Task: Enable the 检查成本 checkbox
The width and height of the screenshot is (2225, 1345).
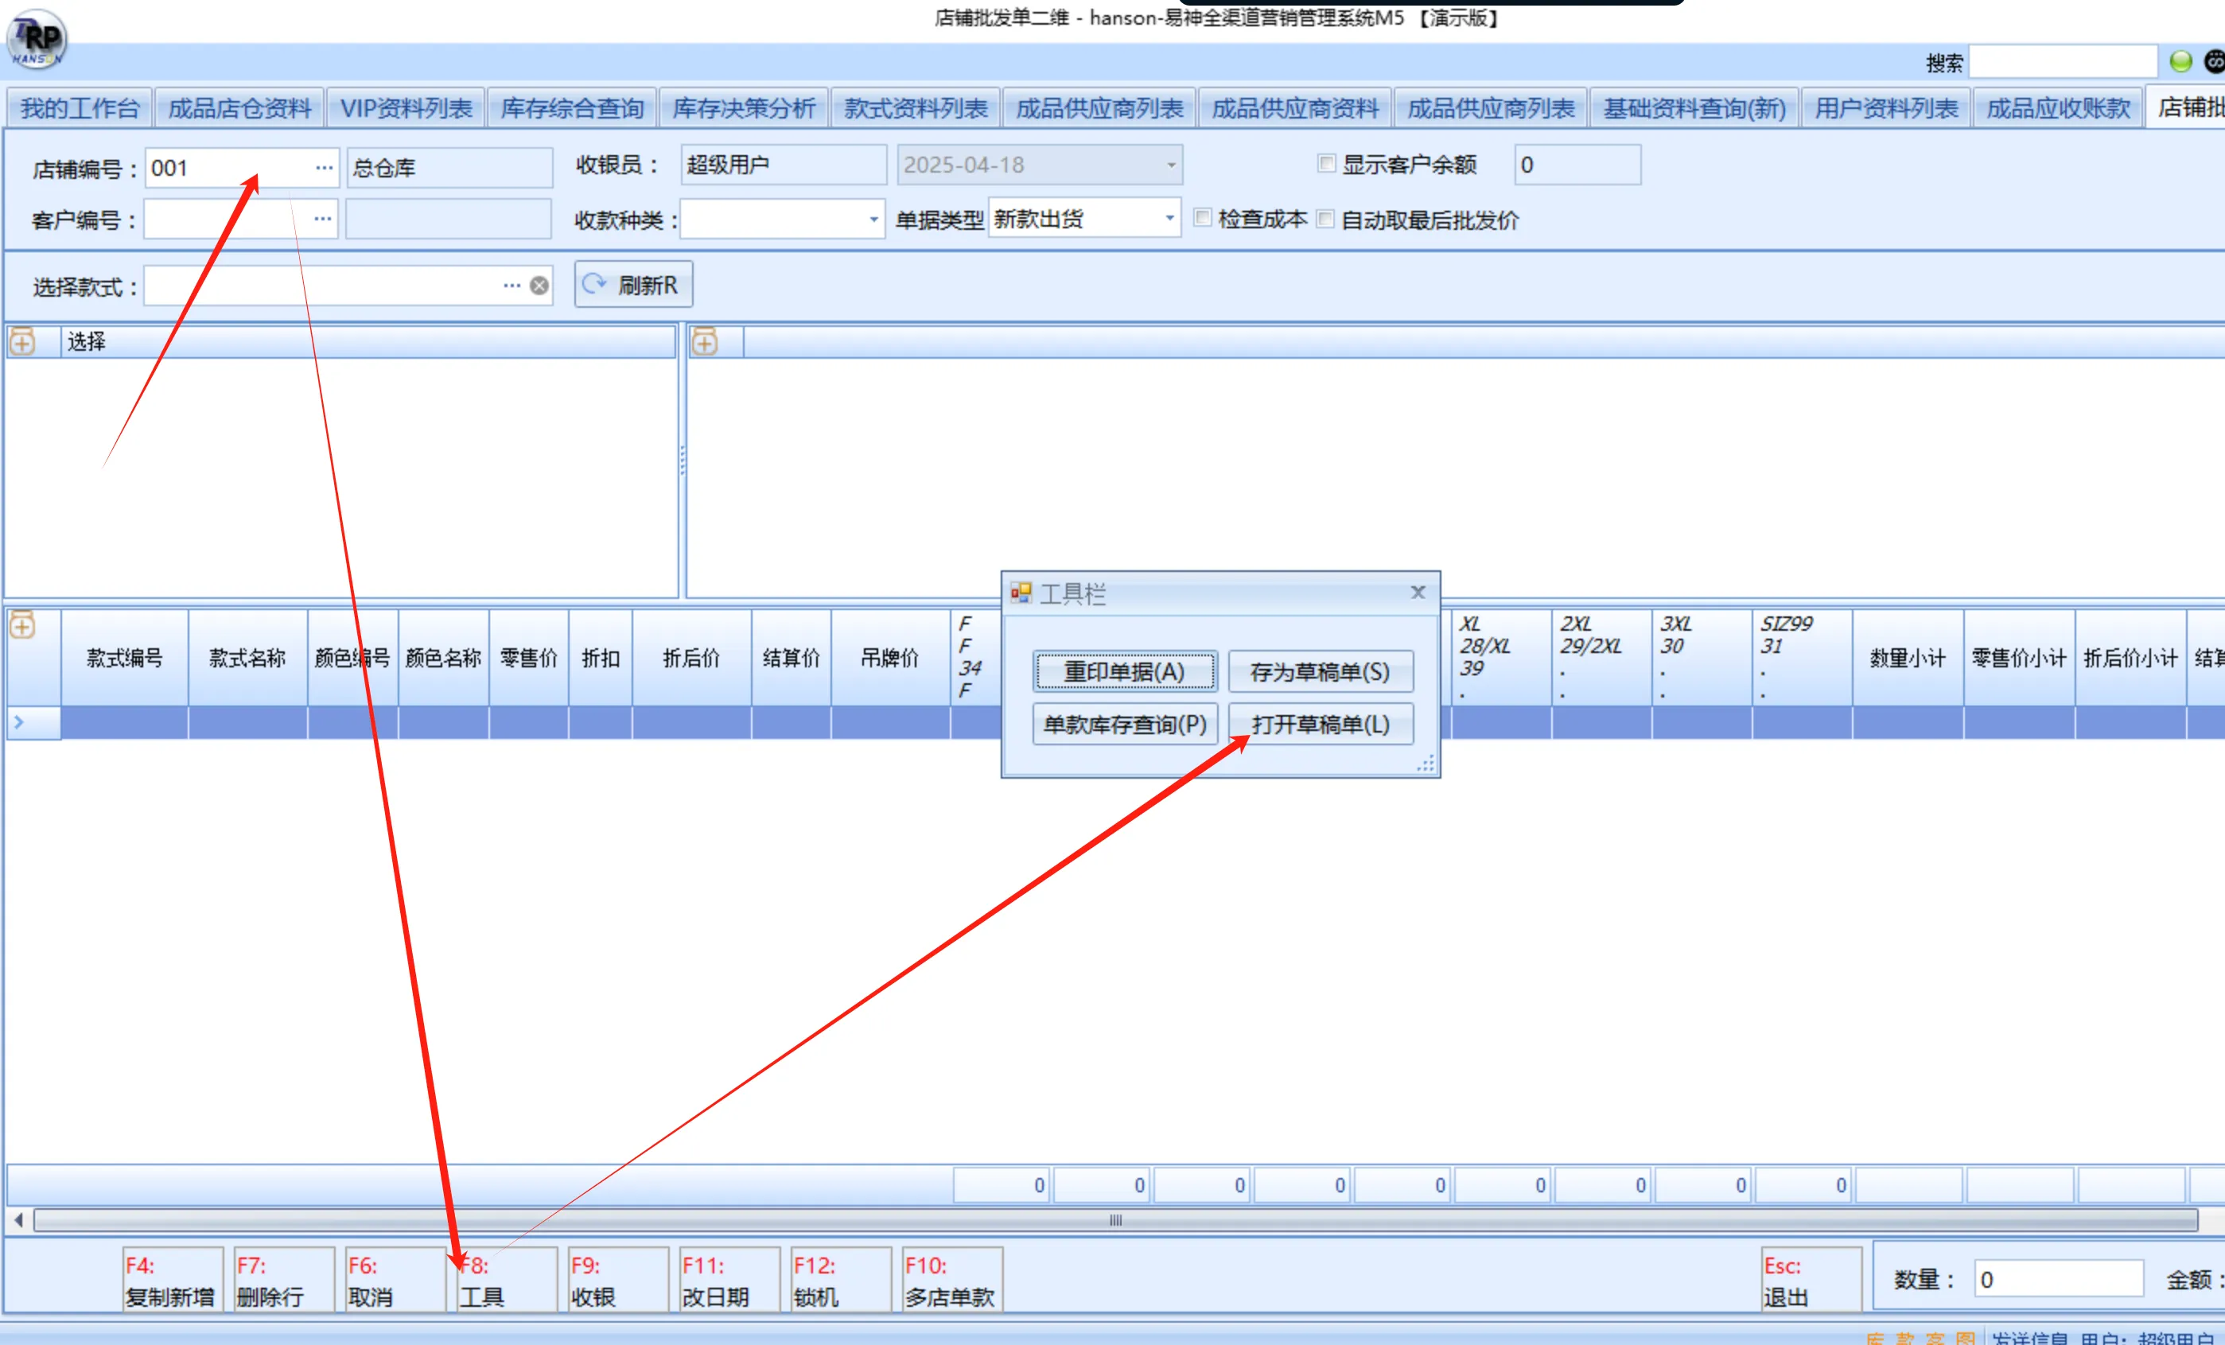Action: (1203, 219)
